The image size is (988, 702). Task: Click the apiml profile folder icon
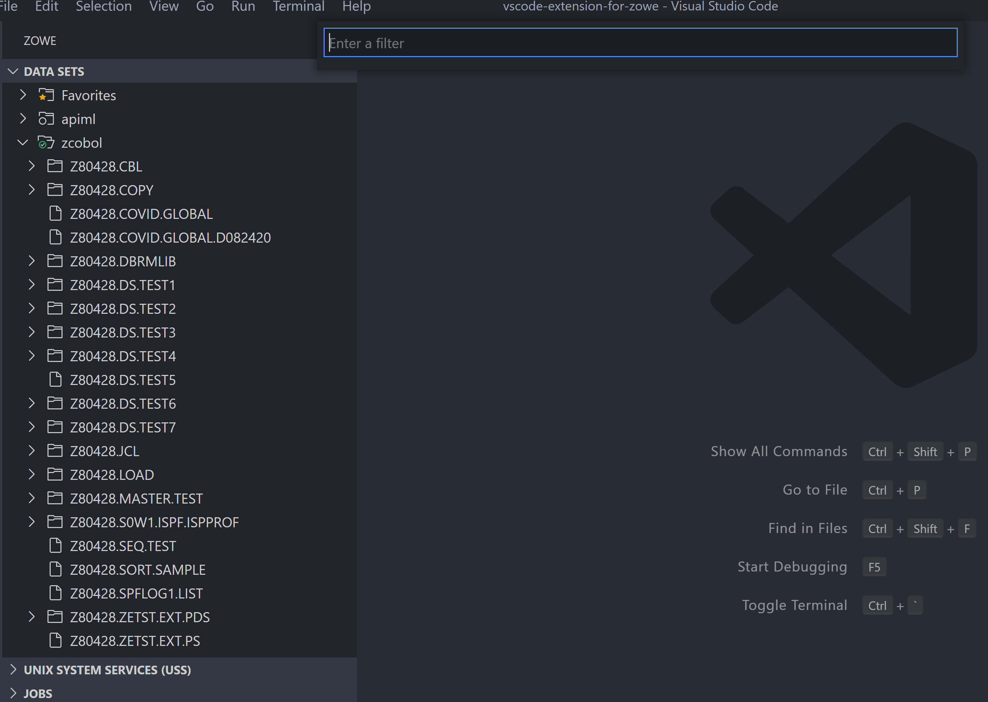tap(46, 119)
